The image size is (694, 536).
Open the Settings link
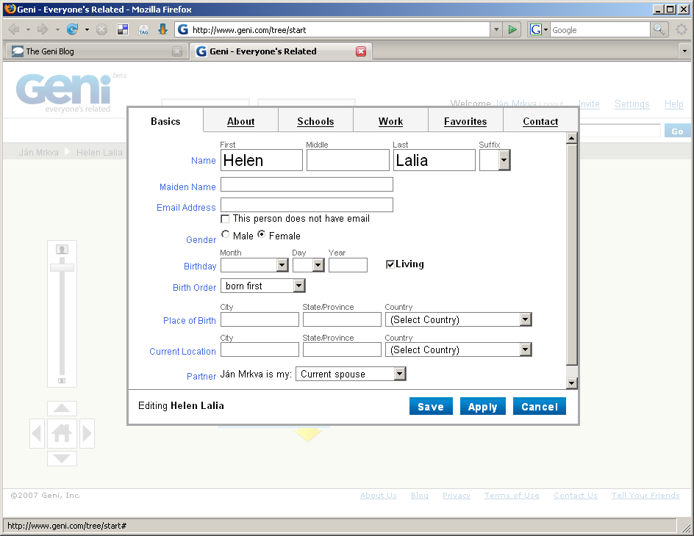coord(632,104)
